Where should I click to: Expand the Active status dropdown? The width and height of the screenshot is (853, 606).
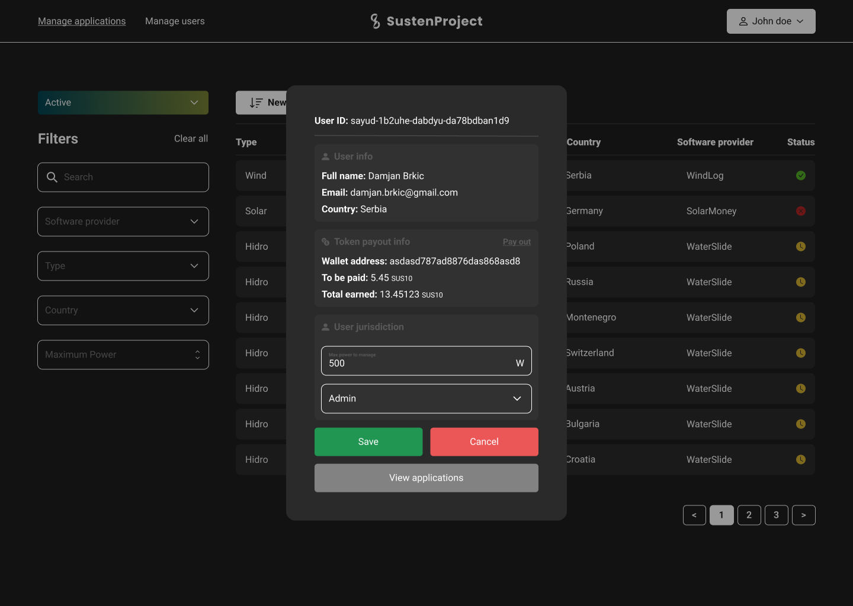tap(123, 103)
